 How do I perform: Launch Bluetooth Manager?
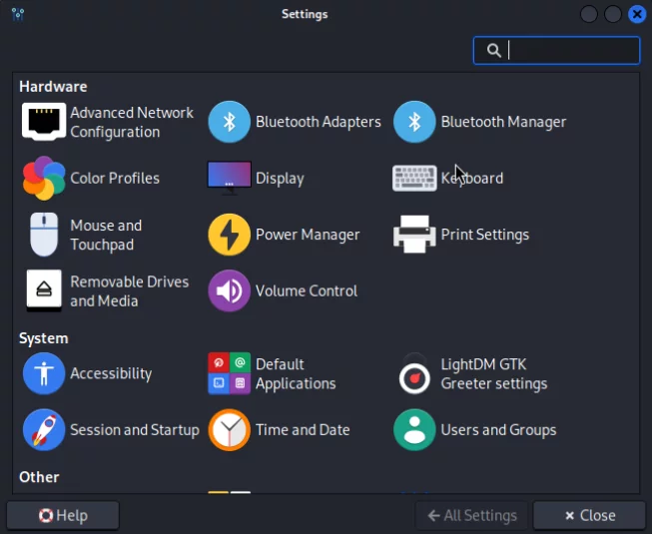(480, 122)
